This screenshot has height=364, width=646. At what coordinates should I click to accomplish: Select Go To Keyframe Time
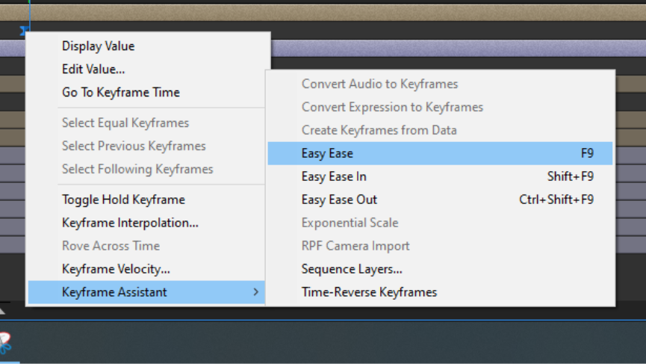120,93
